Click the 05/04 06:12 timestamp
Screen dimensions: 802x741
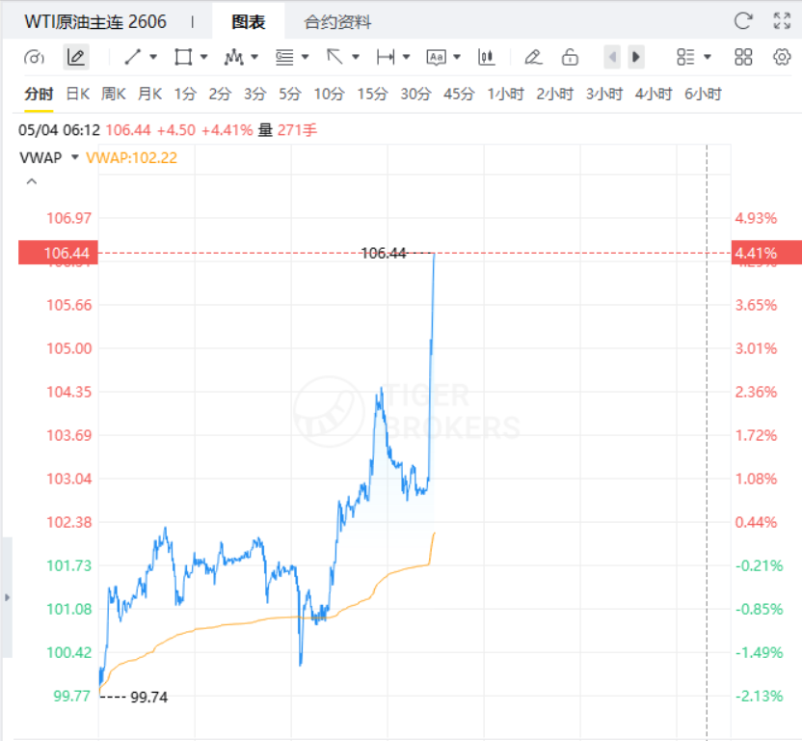(x=60, y=130)
